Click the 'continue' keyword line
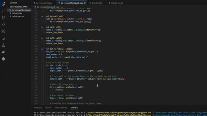This screenshot has width=207, height=116. (59, 90)
